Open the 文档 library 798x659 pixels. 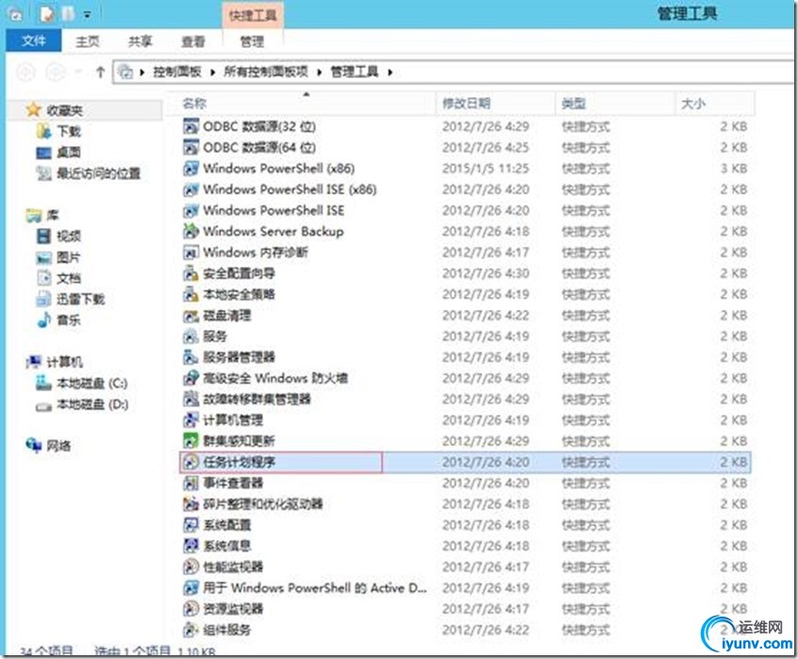(69, 278)
